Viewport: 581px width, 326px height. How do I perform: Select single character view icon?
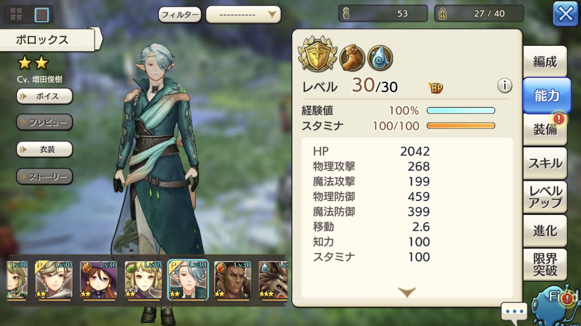42,15
